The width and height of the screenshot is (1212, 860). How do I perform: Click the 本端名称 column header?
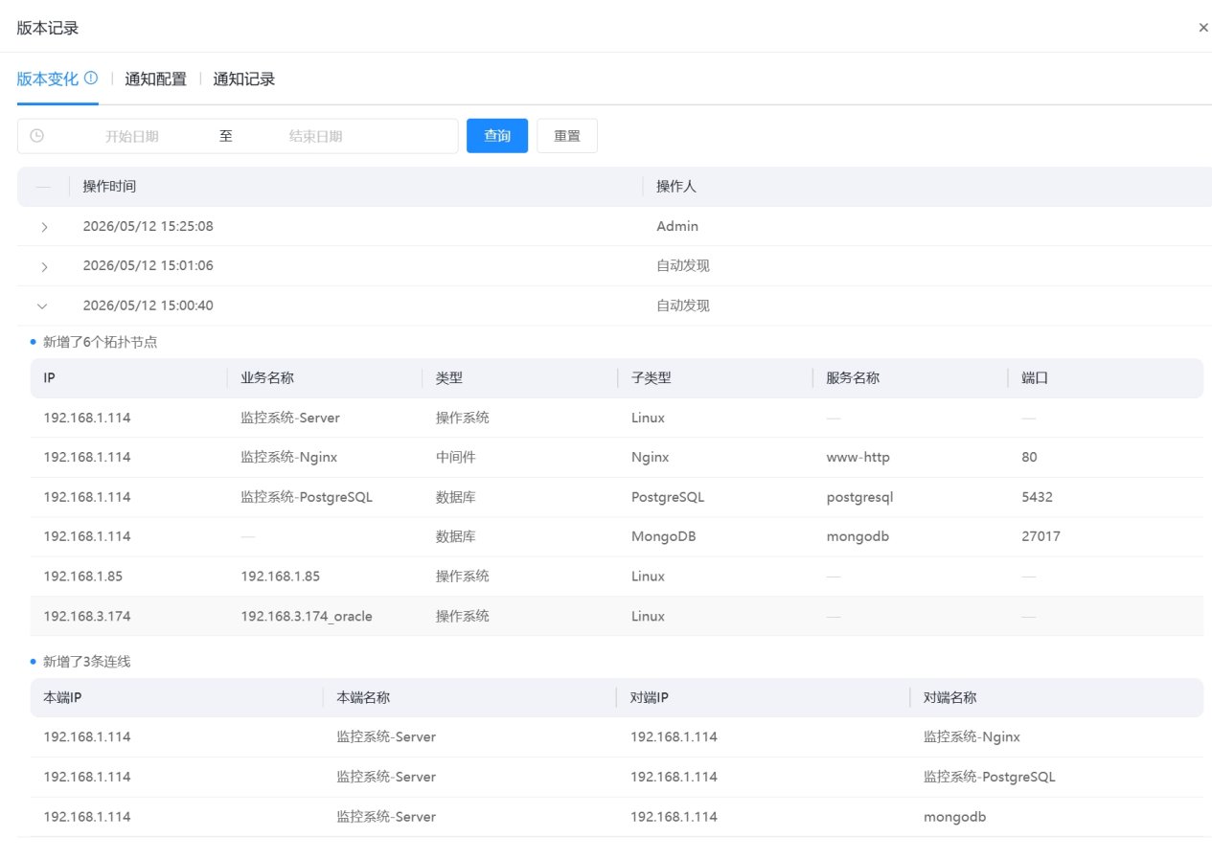pyautogui.click(x=363, y=698)
